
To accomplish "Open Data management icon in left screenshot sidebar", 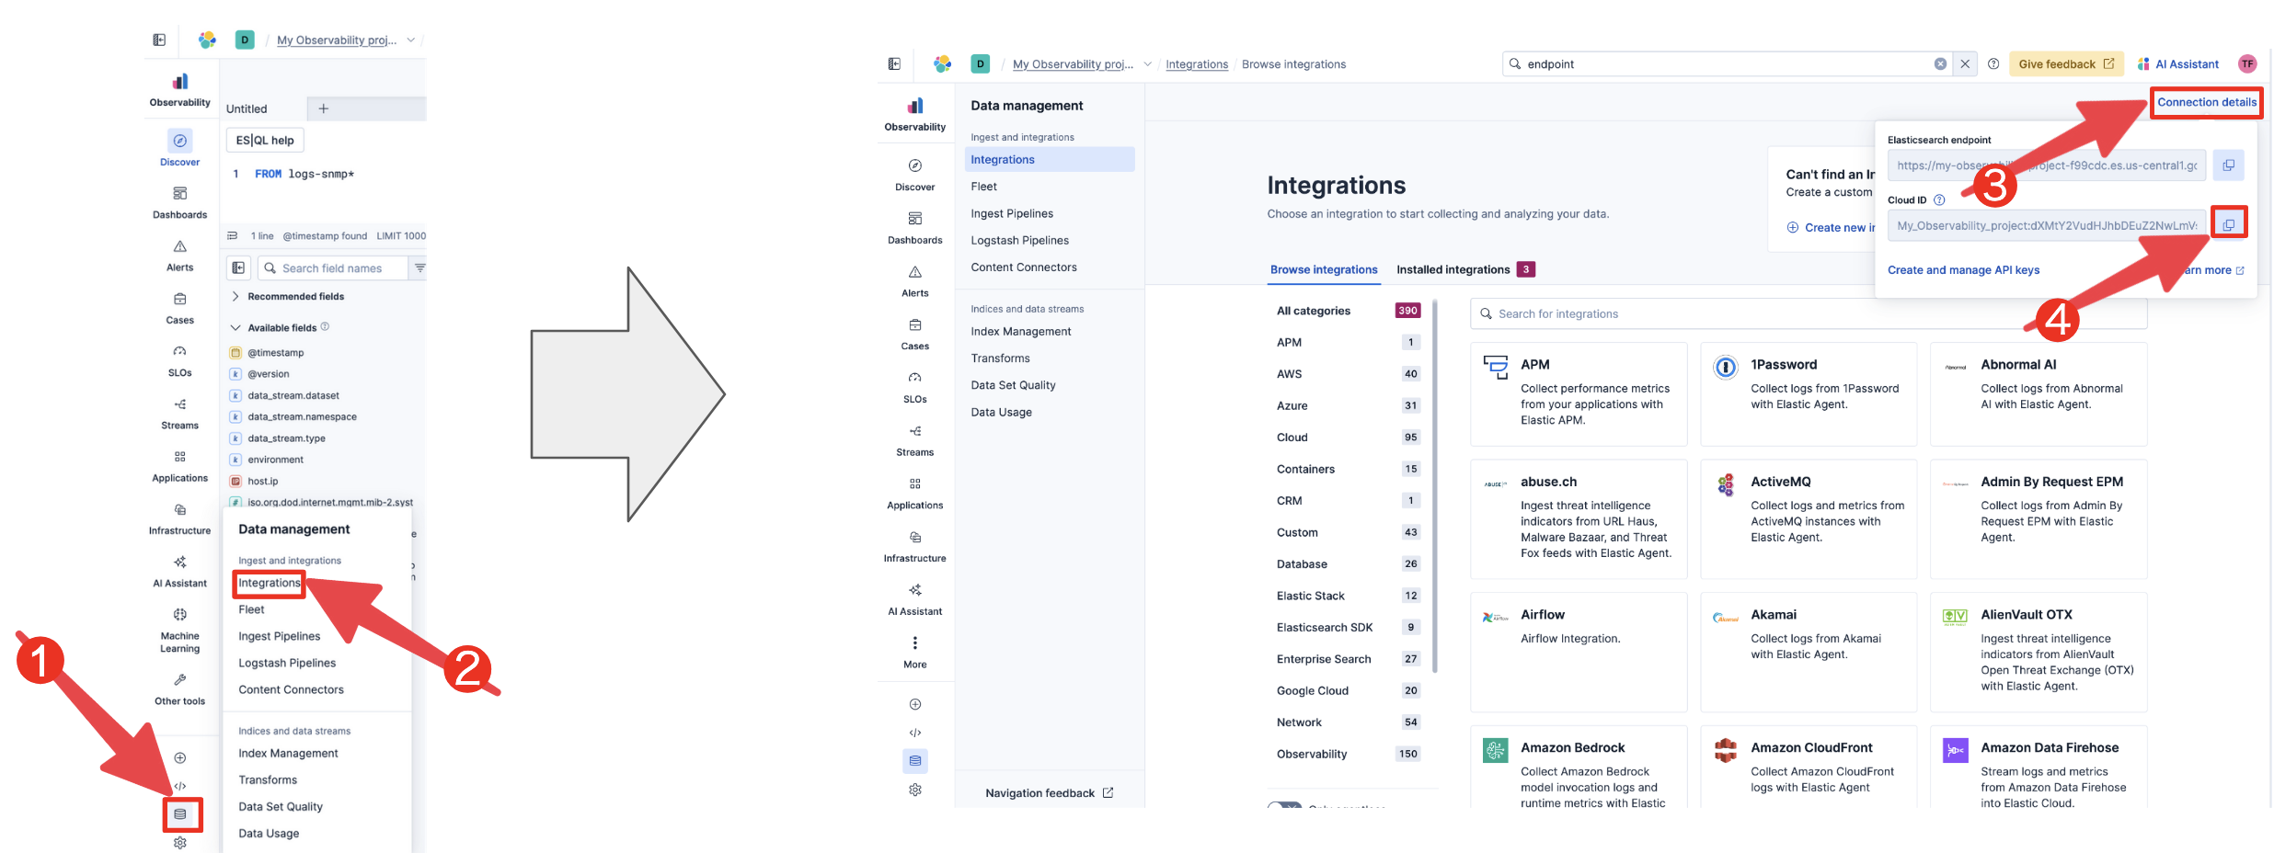I will coord(180,814).
